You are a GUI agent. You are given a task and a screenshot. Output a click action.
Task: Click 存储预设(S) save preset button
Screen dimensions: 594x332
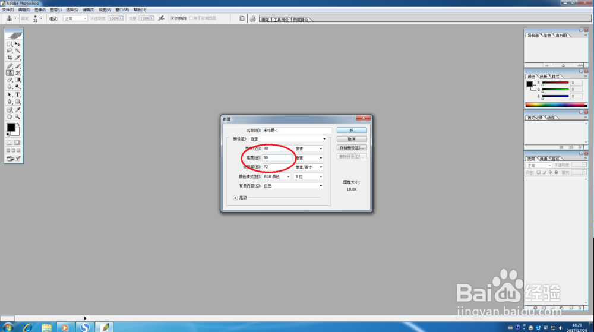pyautogui.click(x=352, y=148)
